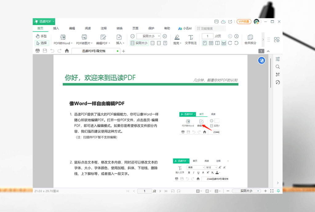This screenshot has height=212, width=315.
Task: Open properties sliders icon in right sidebar
Action: click(x=278, y=59)
